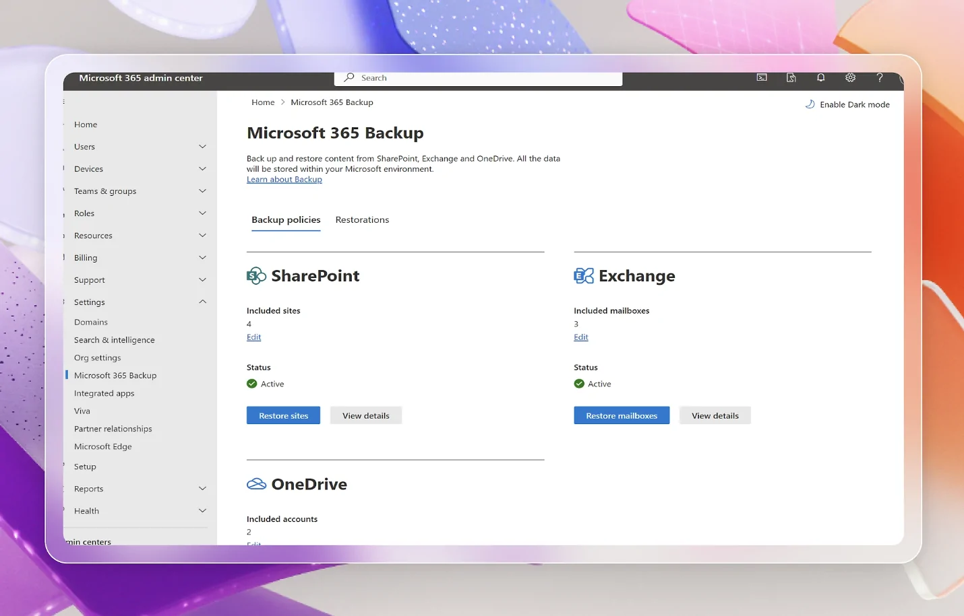Enable Dark mode
Image resolution: width=964 pixels, height=616 pixels.
[x=853, y=104]
